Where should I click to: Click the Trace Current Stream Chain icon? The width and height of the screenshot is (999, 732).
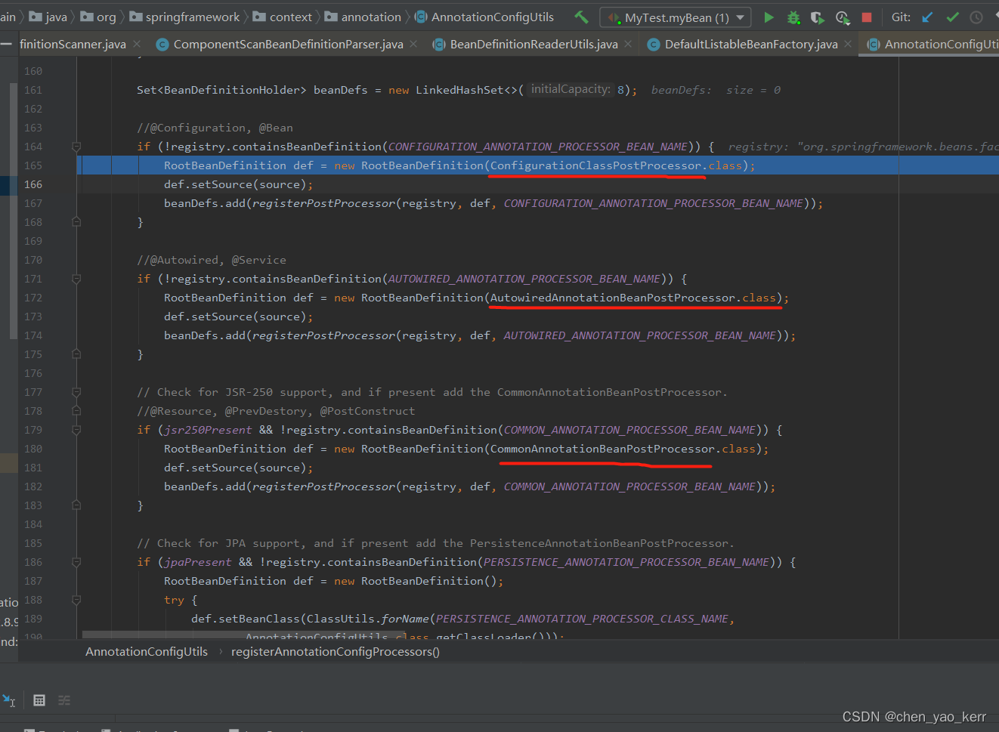tap(64, 700)
